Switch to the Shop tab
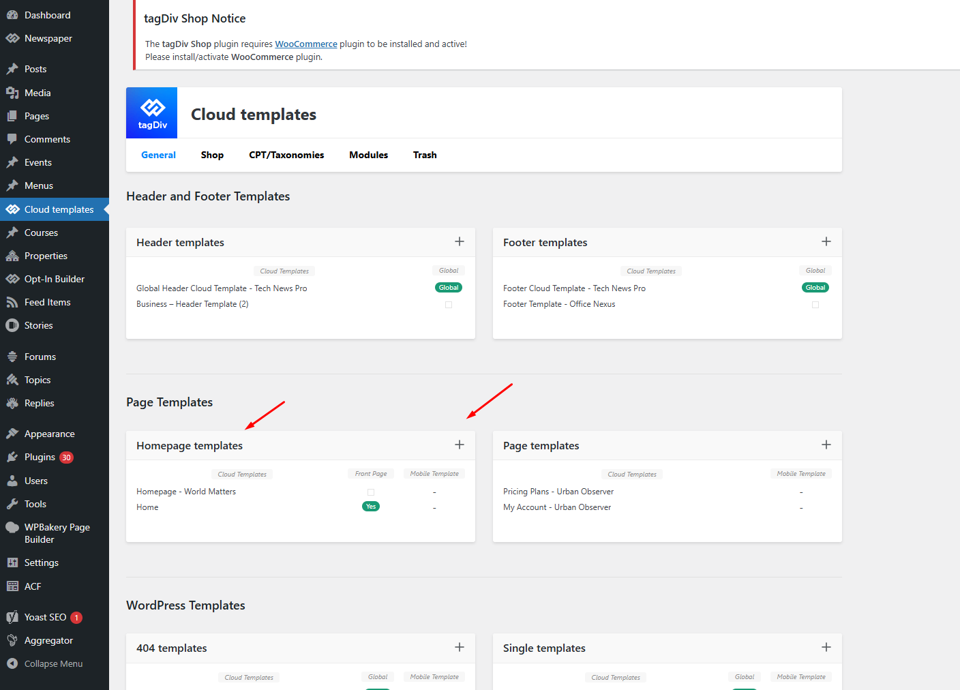The height and width of the screenshot is (690, 960). (x=212, y=155)
